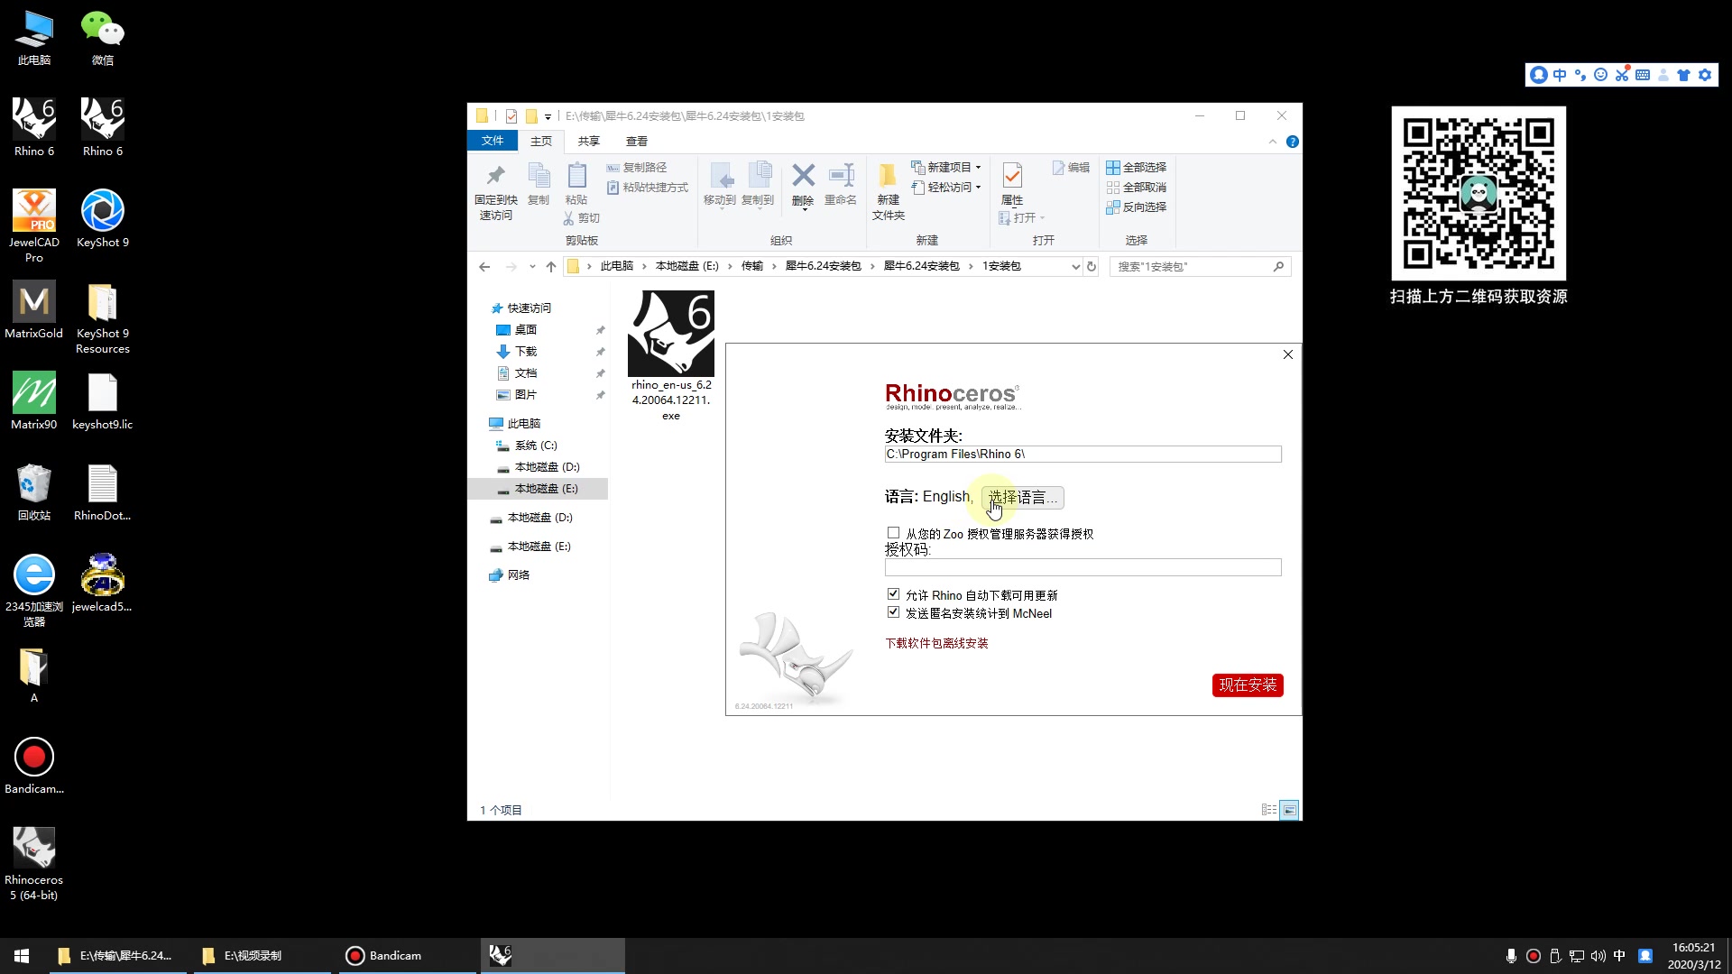Enable 从您的Zoo授权管理服务器获得授权码 option
The image size is (1732, 974).
pyautogui.click(x=892, y=533)
